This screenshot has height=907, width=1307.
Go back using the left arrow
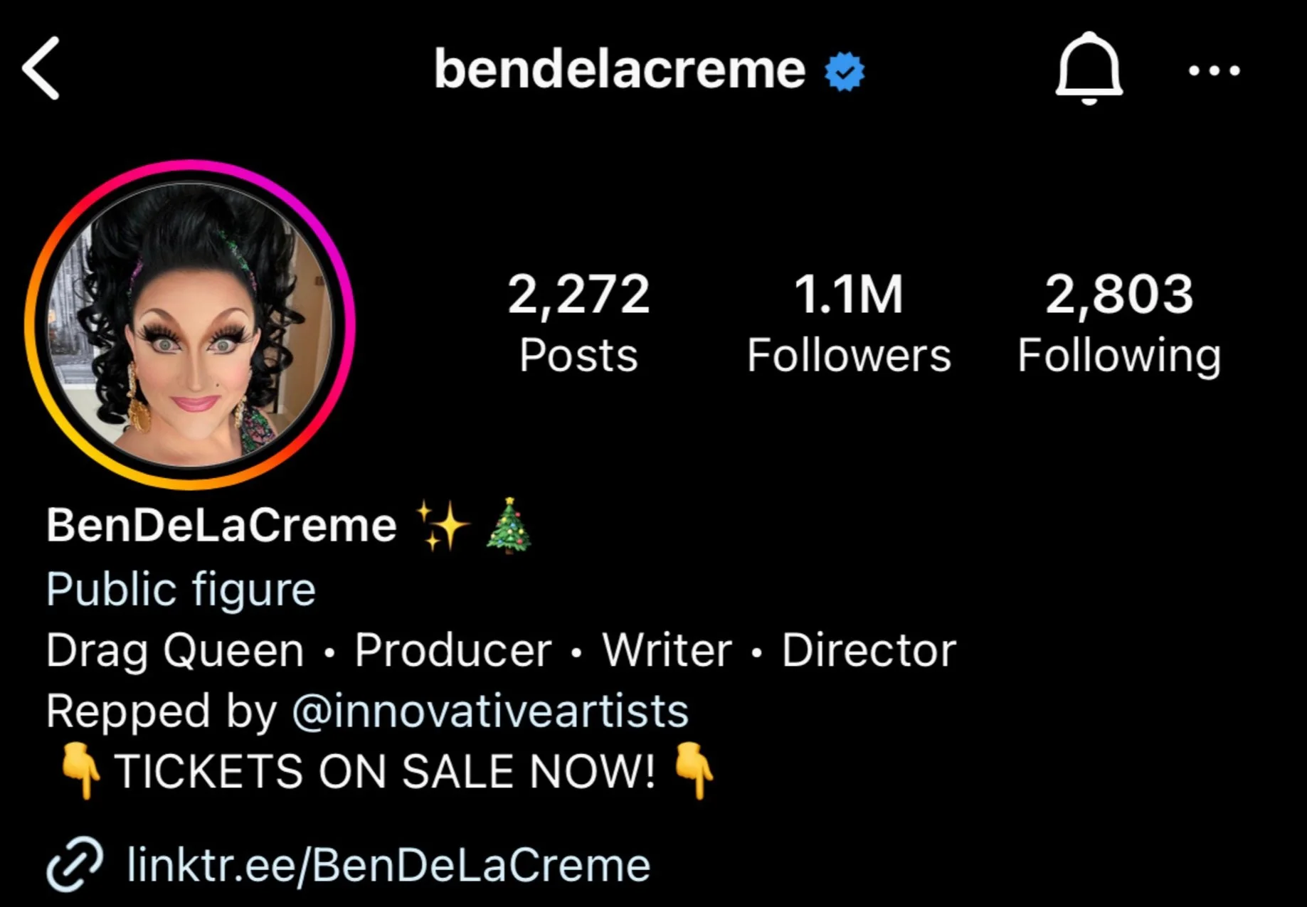(41, 68)
